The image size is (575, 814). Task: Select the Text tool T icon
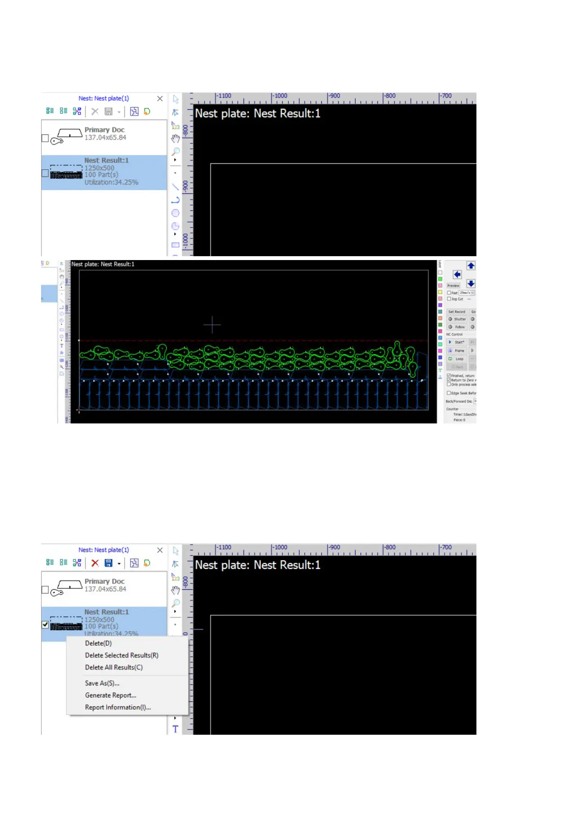click(175, 729)
